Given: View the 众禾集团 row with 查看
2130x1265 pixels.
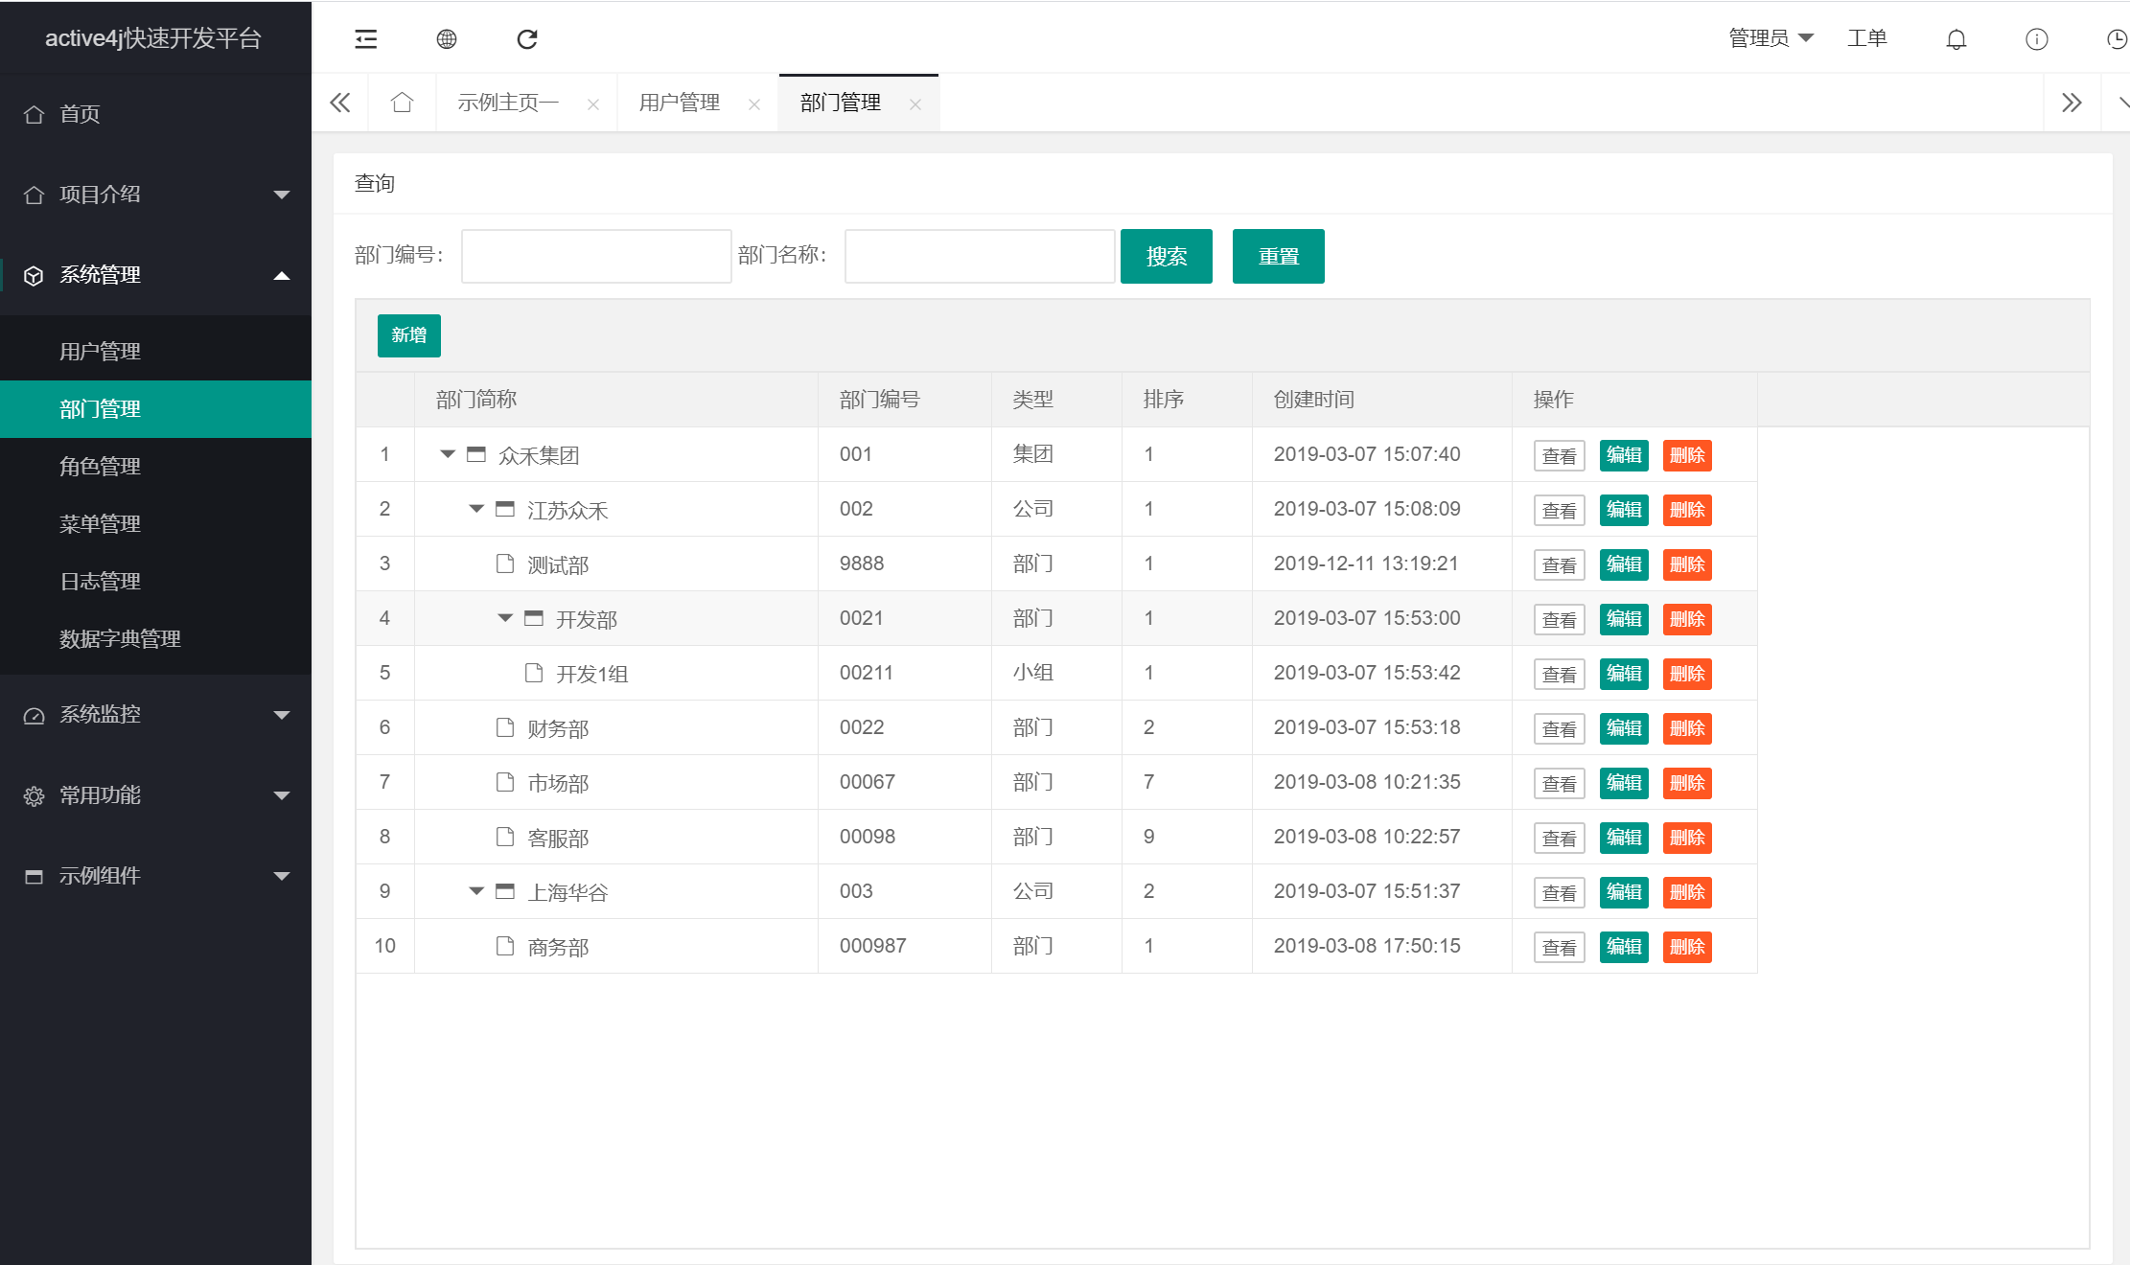Looking at the screenshot, I should click(1560, 455).
